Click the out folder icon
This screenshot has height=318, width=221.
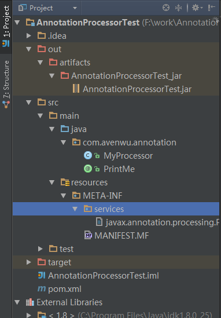42,49
